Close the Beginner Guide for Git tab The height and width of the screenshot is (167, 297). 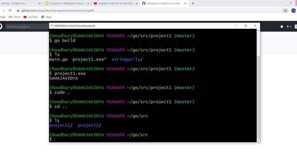(137, 3)
